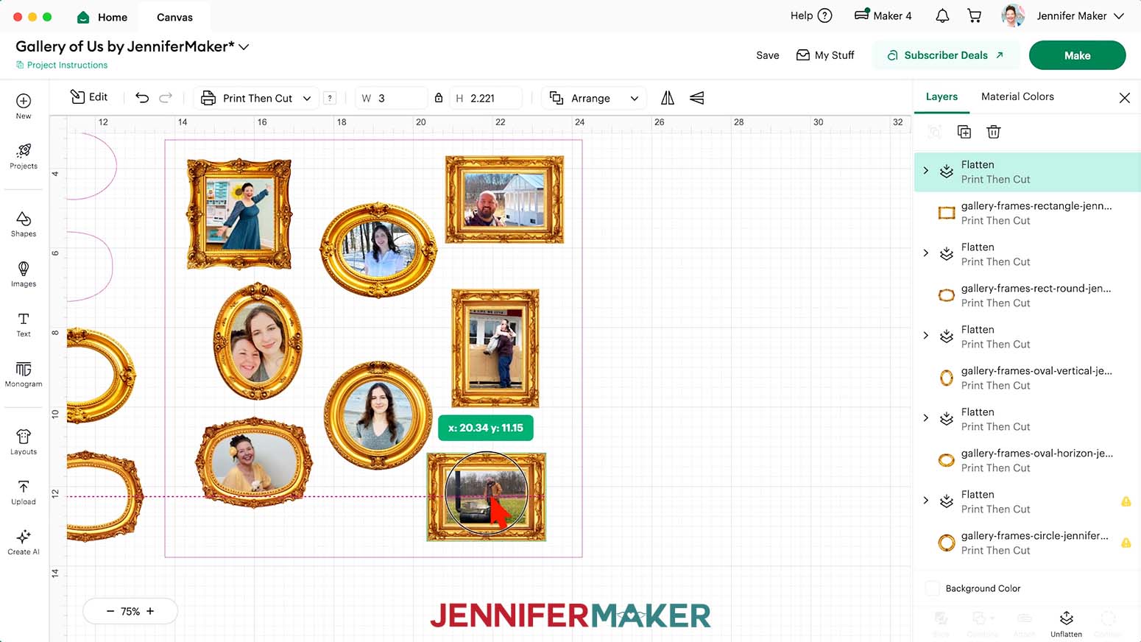Viewport: 1141px width, 642px height.
Task: Open Subscriber Deals link
Action: pyautogui.click(x=945, y=55)
